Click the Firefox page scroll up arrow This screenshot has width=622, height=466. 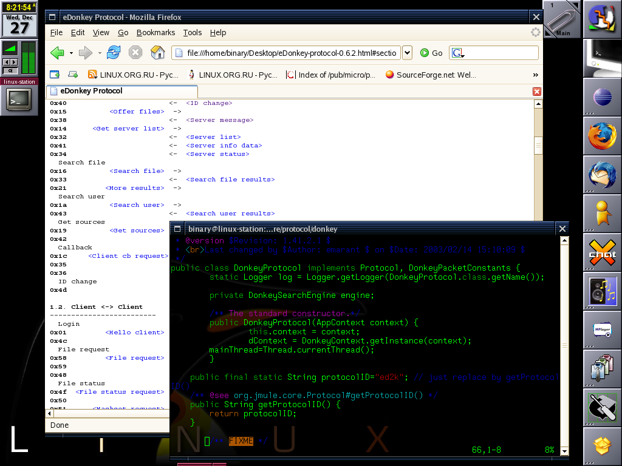538,104
